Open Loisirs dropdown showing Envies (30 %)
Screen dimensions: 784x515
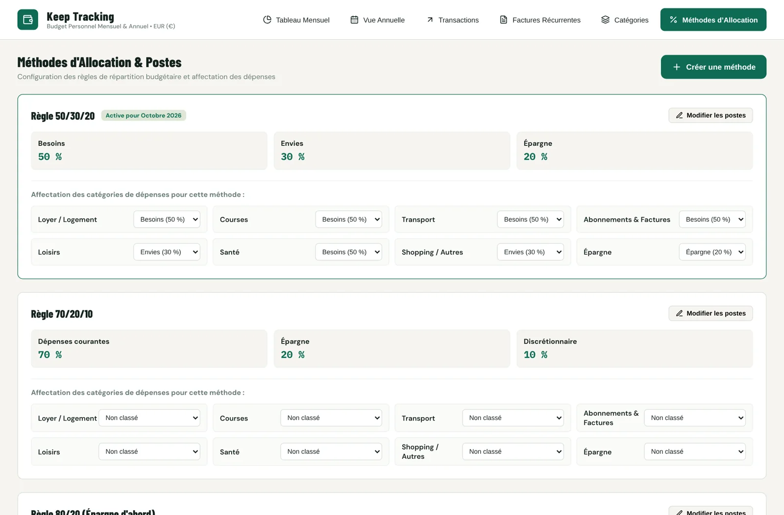click(167, 252)
